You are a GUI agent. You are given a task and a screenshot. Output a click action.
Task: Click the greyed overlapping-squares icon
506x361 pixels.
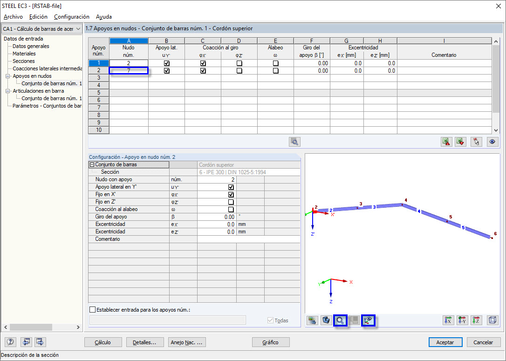point(354,320)
